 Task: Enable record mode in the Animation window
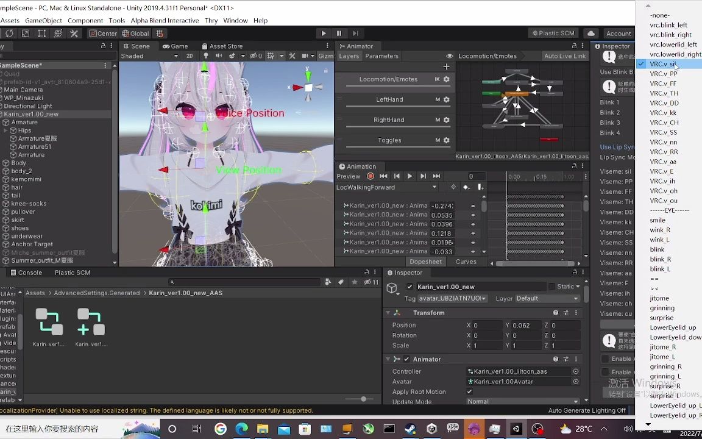pos(370,176)
